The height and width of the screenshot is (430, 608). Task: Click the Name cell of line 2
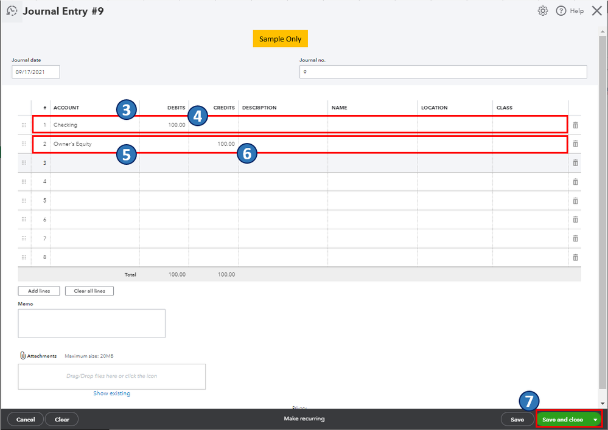[372, 144]
